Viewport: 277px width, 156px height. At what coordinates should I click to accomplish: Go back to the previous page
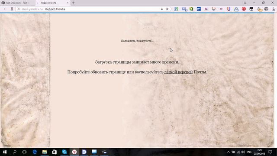5,9
